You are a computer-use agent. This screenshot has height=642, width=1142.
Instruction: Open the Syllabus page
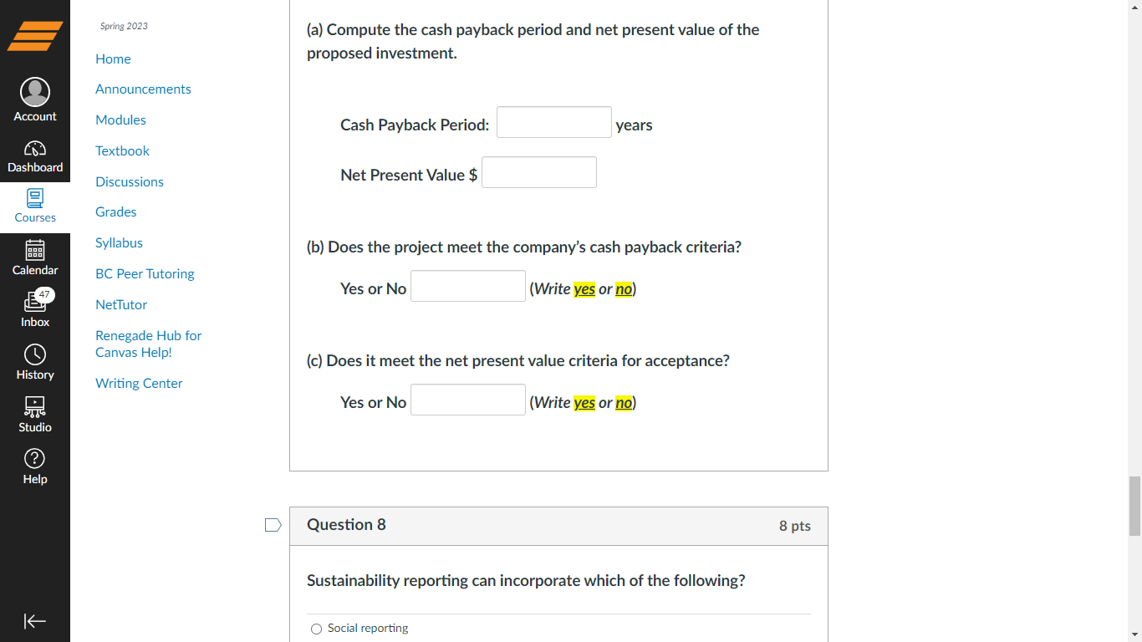coord(119,242)
